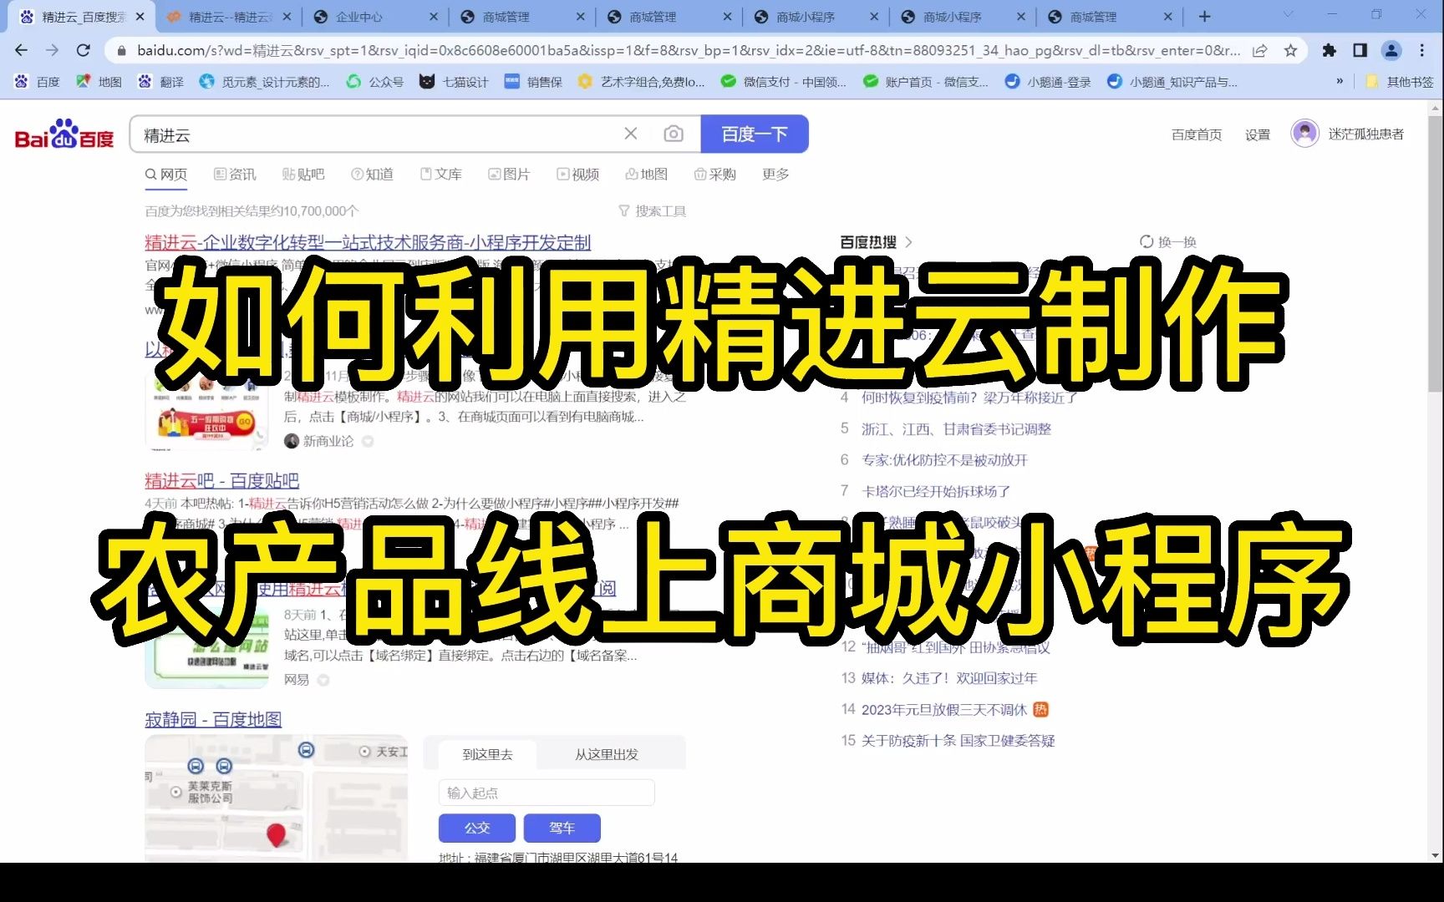Open image search camera icon
The width and height of the screenshot is (1444, 902).
click(674, 134)
